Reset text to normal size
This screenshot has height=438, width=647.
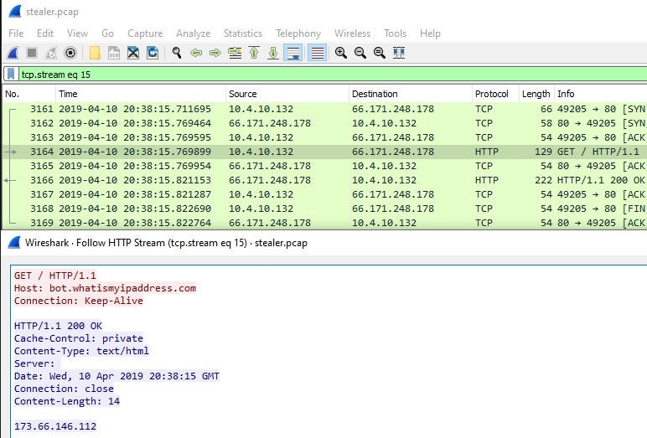point(379,53)
